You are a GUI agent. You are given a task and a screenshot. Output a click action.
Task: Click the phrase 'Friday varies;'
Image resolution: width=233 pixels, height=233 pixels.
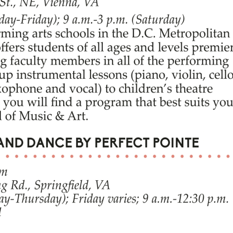(x=105, y=199)
